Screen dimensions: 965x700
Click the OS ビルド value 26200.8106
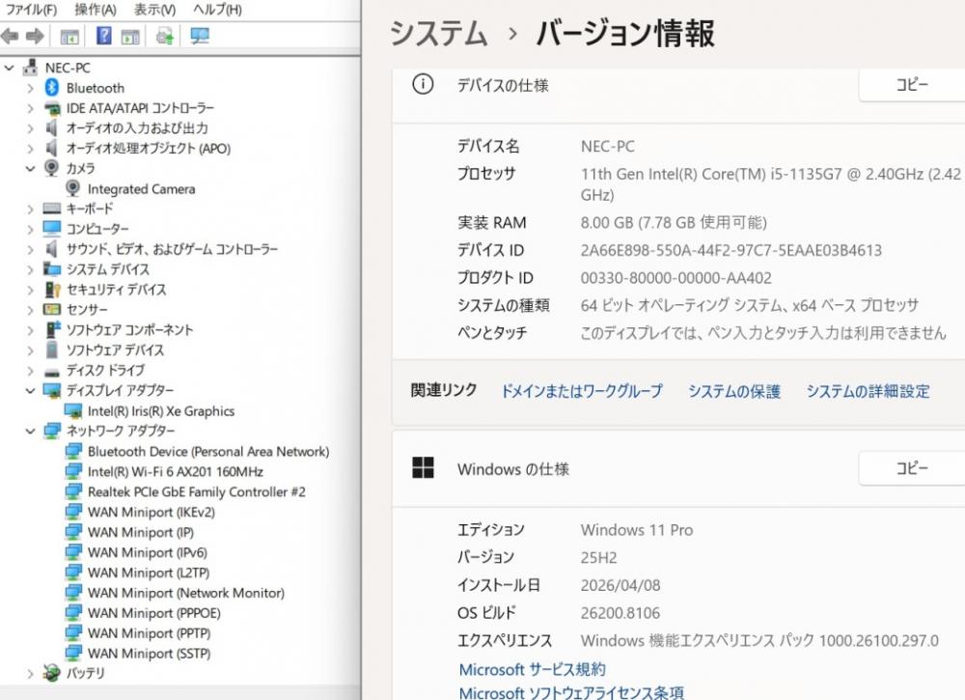[620, 613]
